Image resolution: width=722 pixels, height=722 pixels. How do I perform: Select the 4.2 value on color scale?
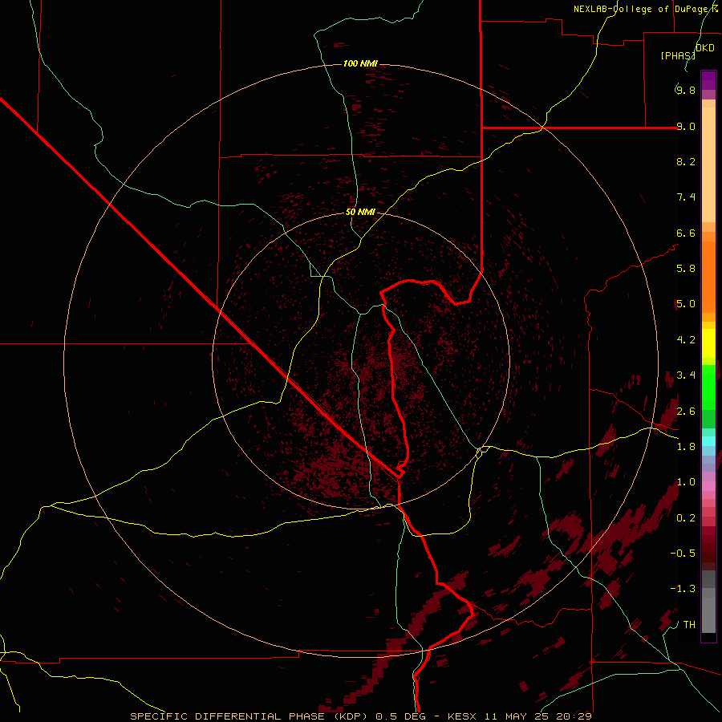(x=686, y=340)
